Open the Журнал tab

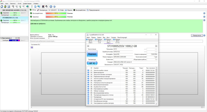click(x=69, y=10)
